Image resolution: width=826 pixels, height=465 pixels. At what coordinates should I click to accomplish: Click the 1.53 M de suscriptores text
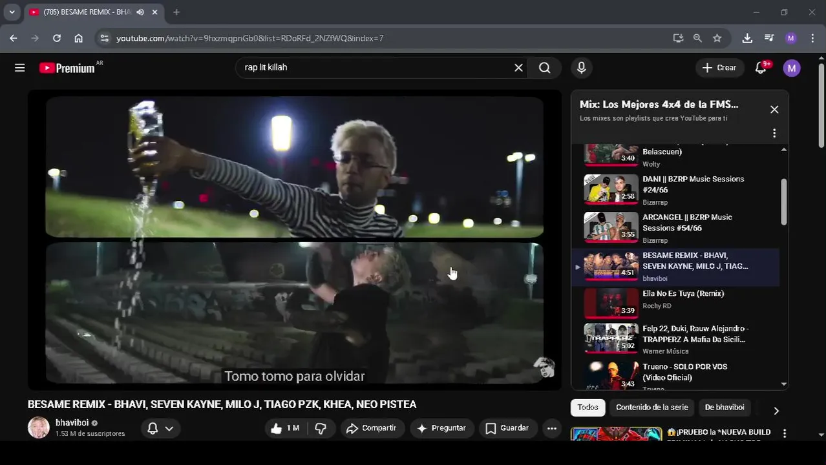pyautogui.click(x=90, y=434)
